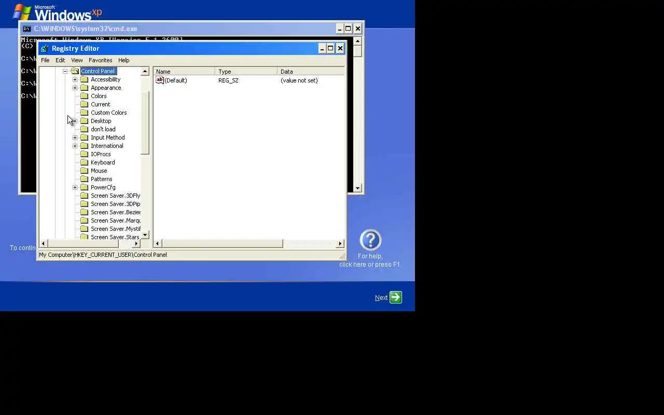Open the Edit menu in Registry Editor

pyautogui.click(x=60, y=60)
